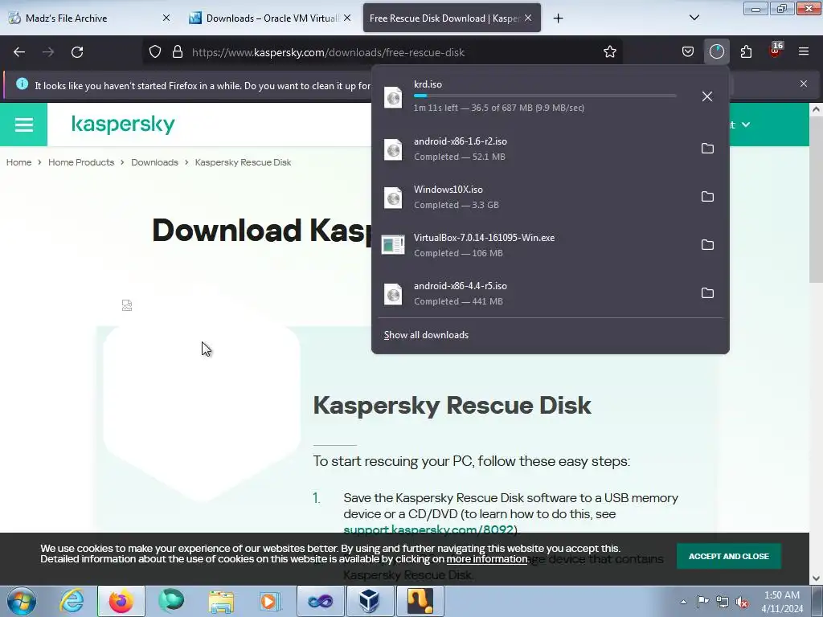This screenshot has width=823, height=617.
Task: Show VirtualBox-7.0.14 exe in folder
Action: point(707,245)
